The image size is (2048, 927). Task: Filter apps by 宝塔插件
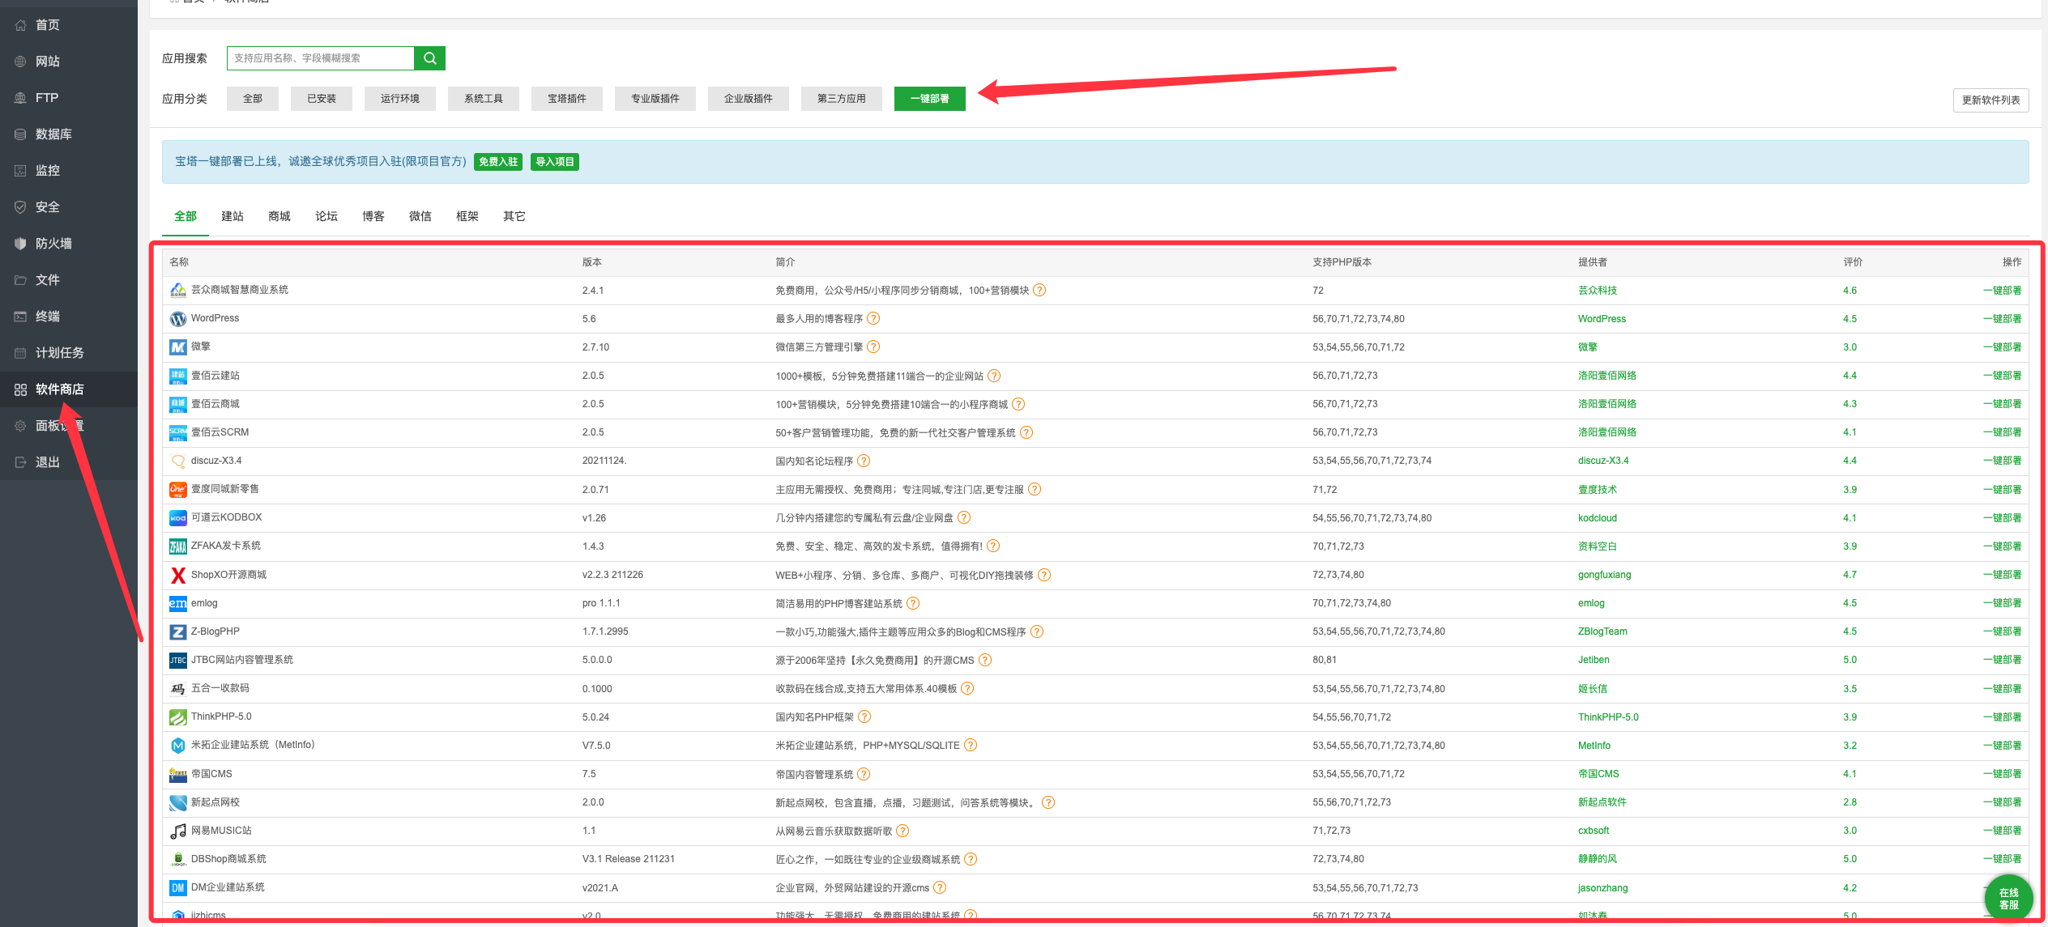pos(567,99)
